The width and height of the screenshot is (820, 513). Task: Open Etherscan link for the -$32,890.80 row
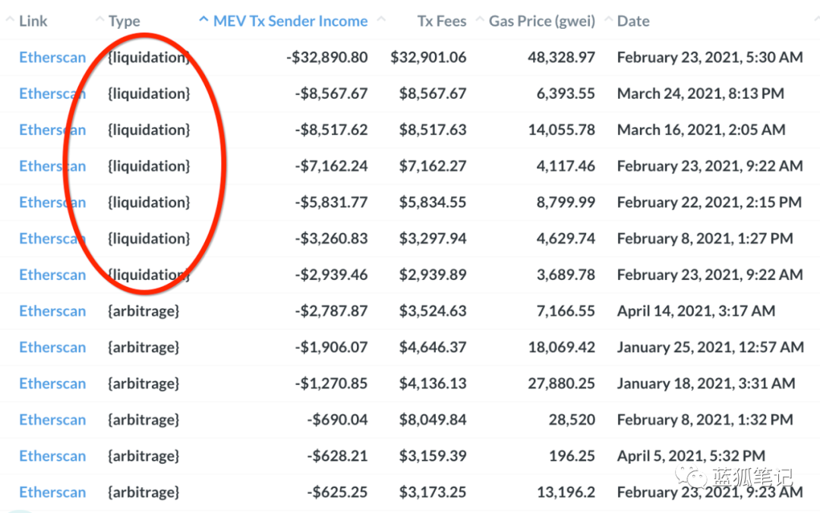click(52, 58)
